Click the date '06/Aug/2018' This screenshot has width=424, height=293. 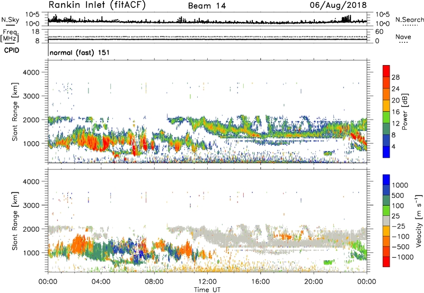tap(338, 5)
